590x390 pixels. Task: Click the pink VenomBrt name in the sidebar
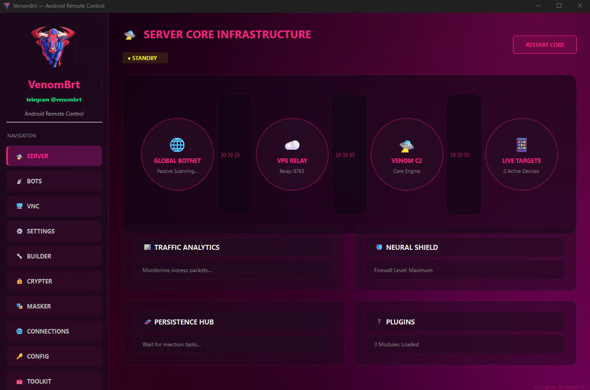(x=54, y=84)
